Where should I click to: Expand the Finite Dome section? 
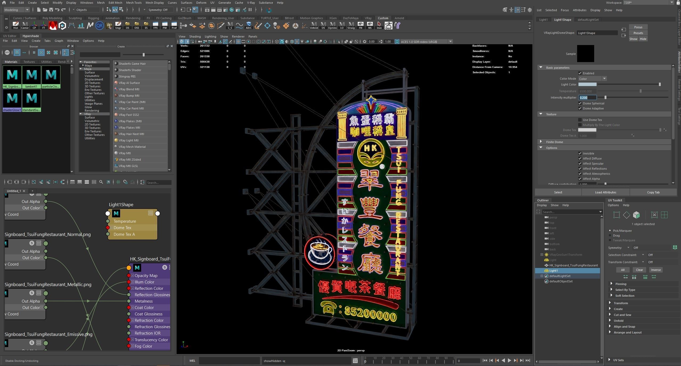coord(541,142)
